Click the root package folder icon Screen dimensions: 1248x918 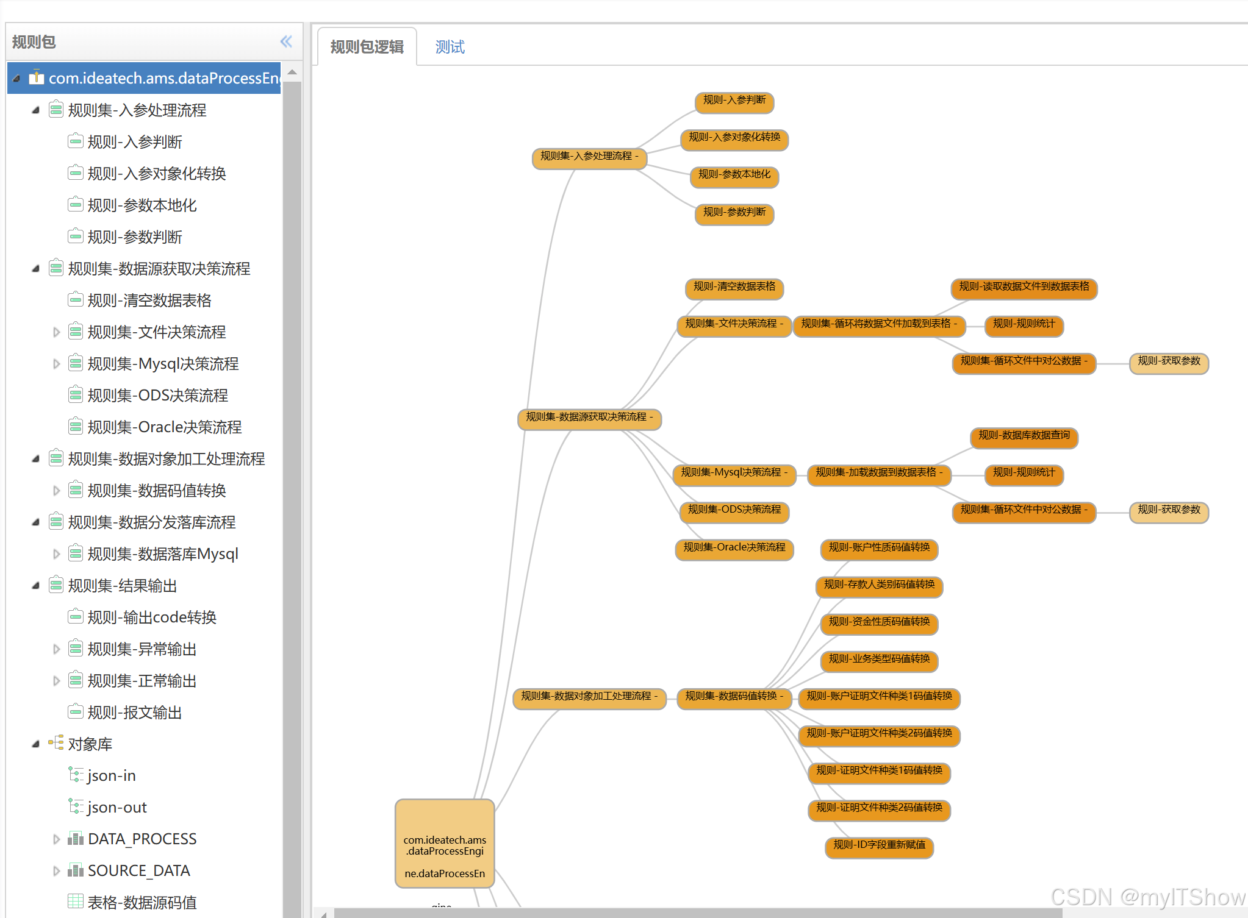[37, 78]
